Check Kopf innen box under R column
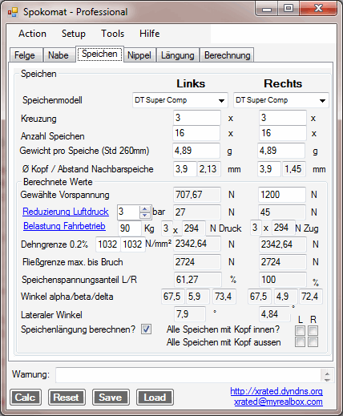Screen dimensions: 343x416 click(313, 331)
